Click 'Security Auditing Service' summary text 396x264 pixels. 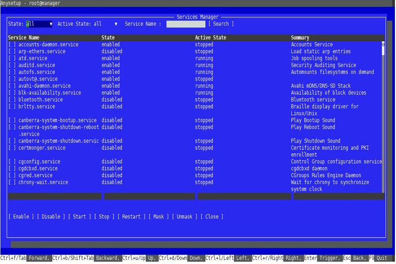point(324,65)
